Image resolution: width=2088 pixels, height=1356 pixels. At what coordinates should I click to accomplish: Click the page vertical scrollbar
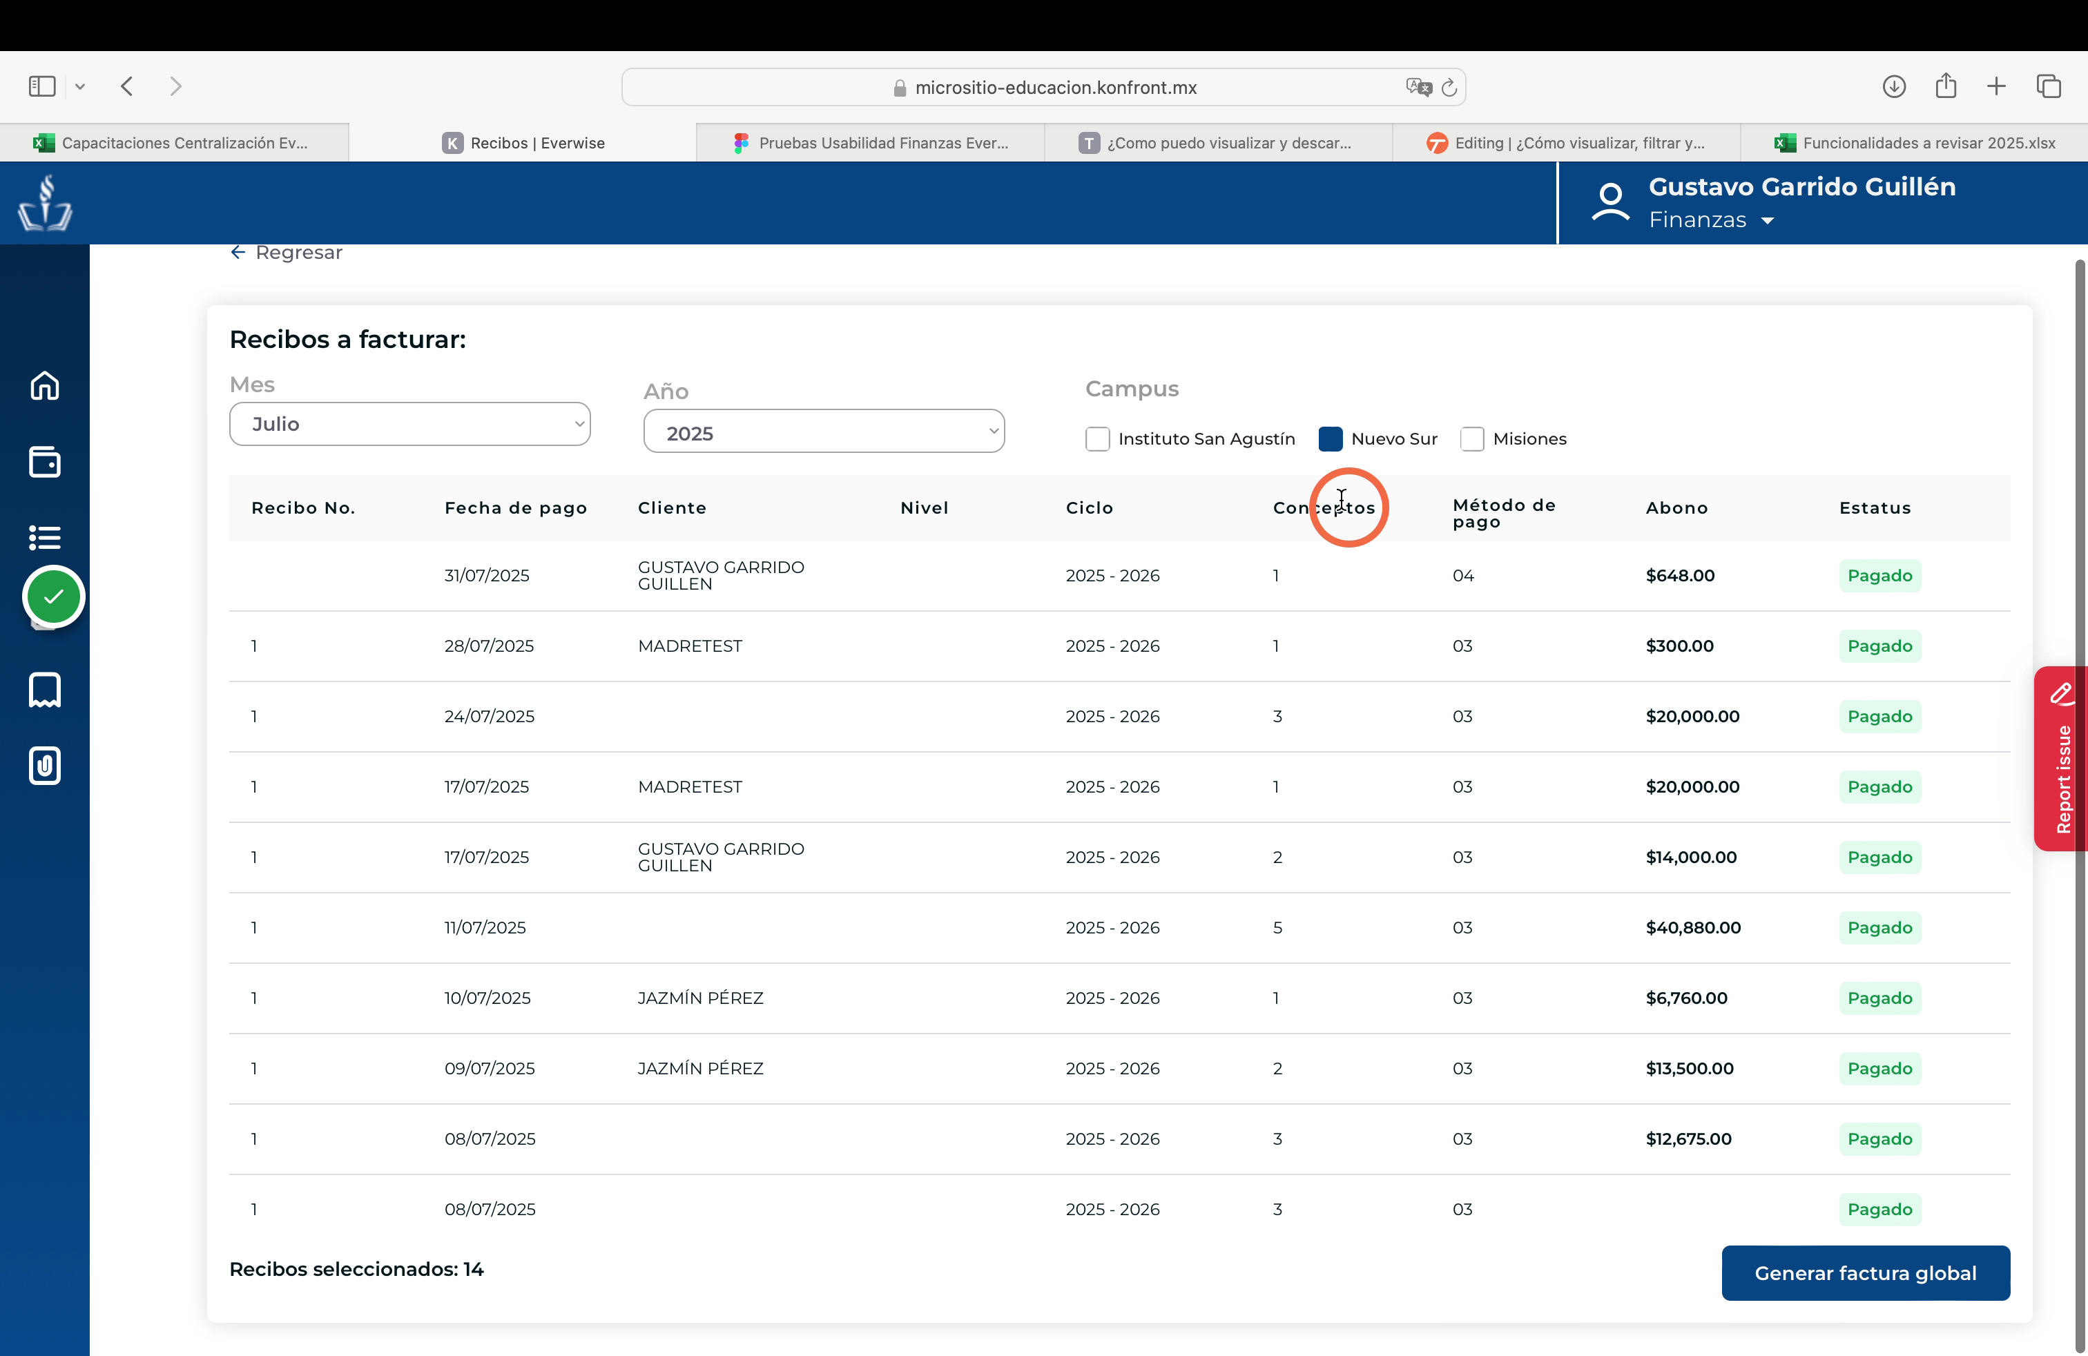pyautogui.click(x=2080, y=807)
